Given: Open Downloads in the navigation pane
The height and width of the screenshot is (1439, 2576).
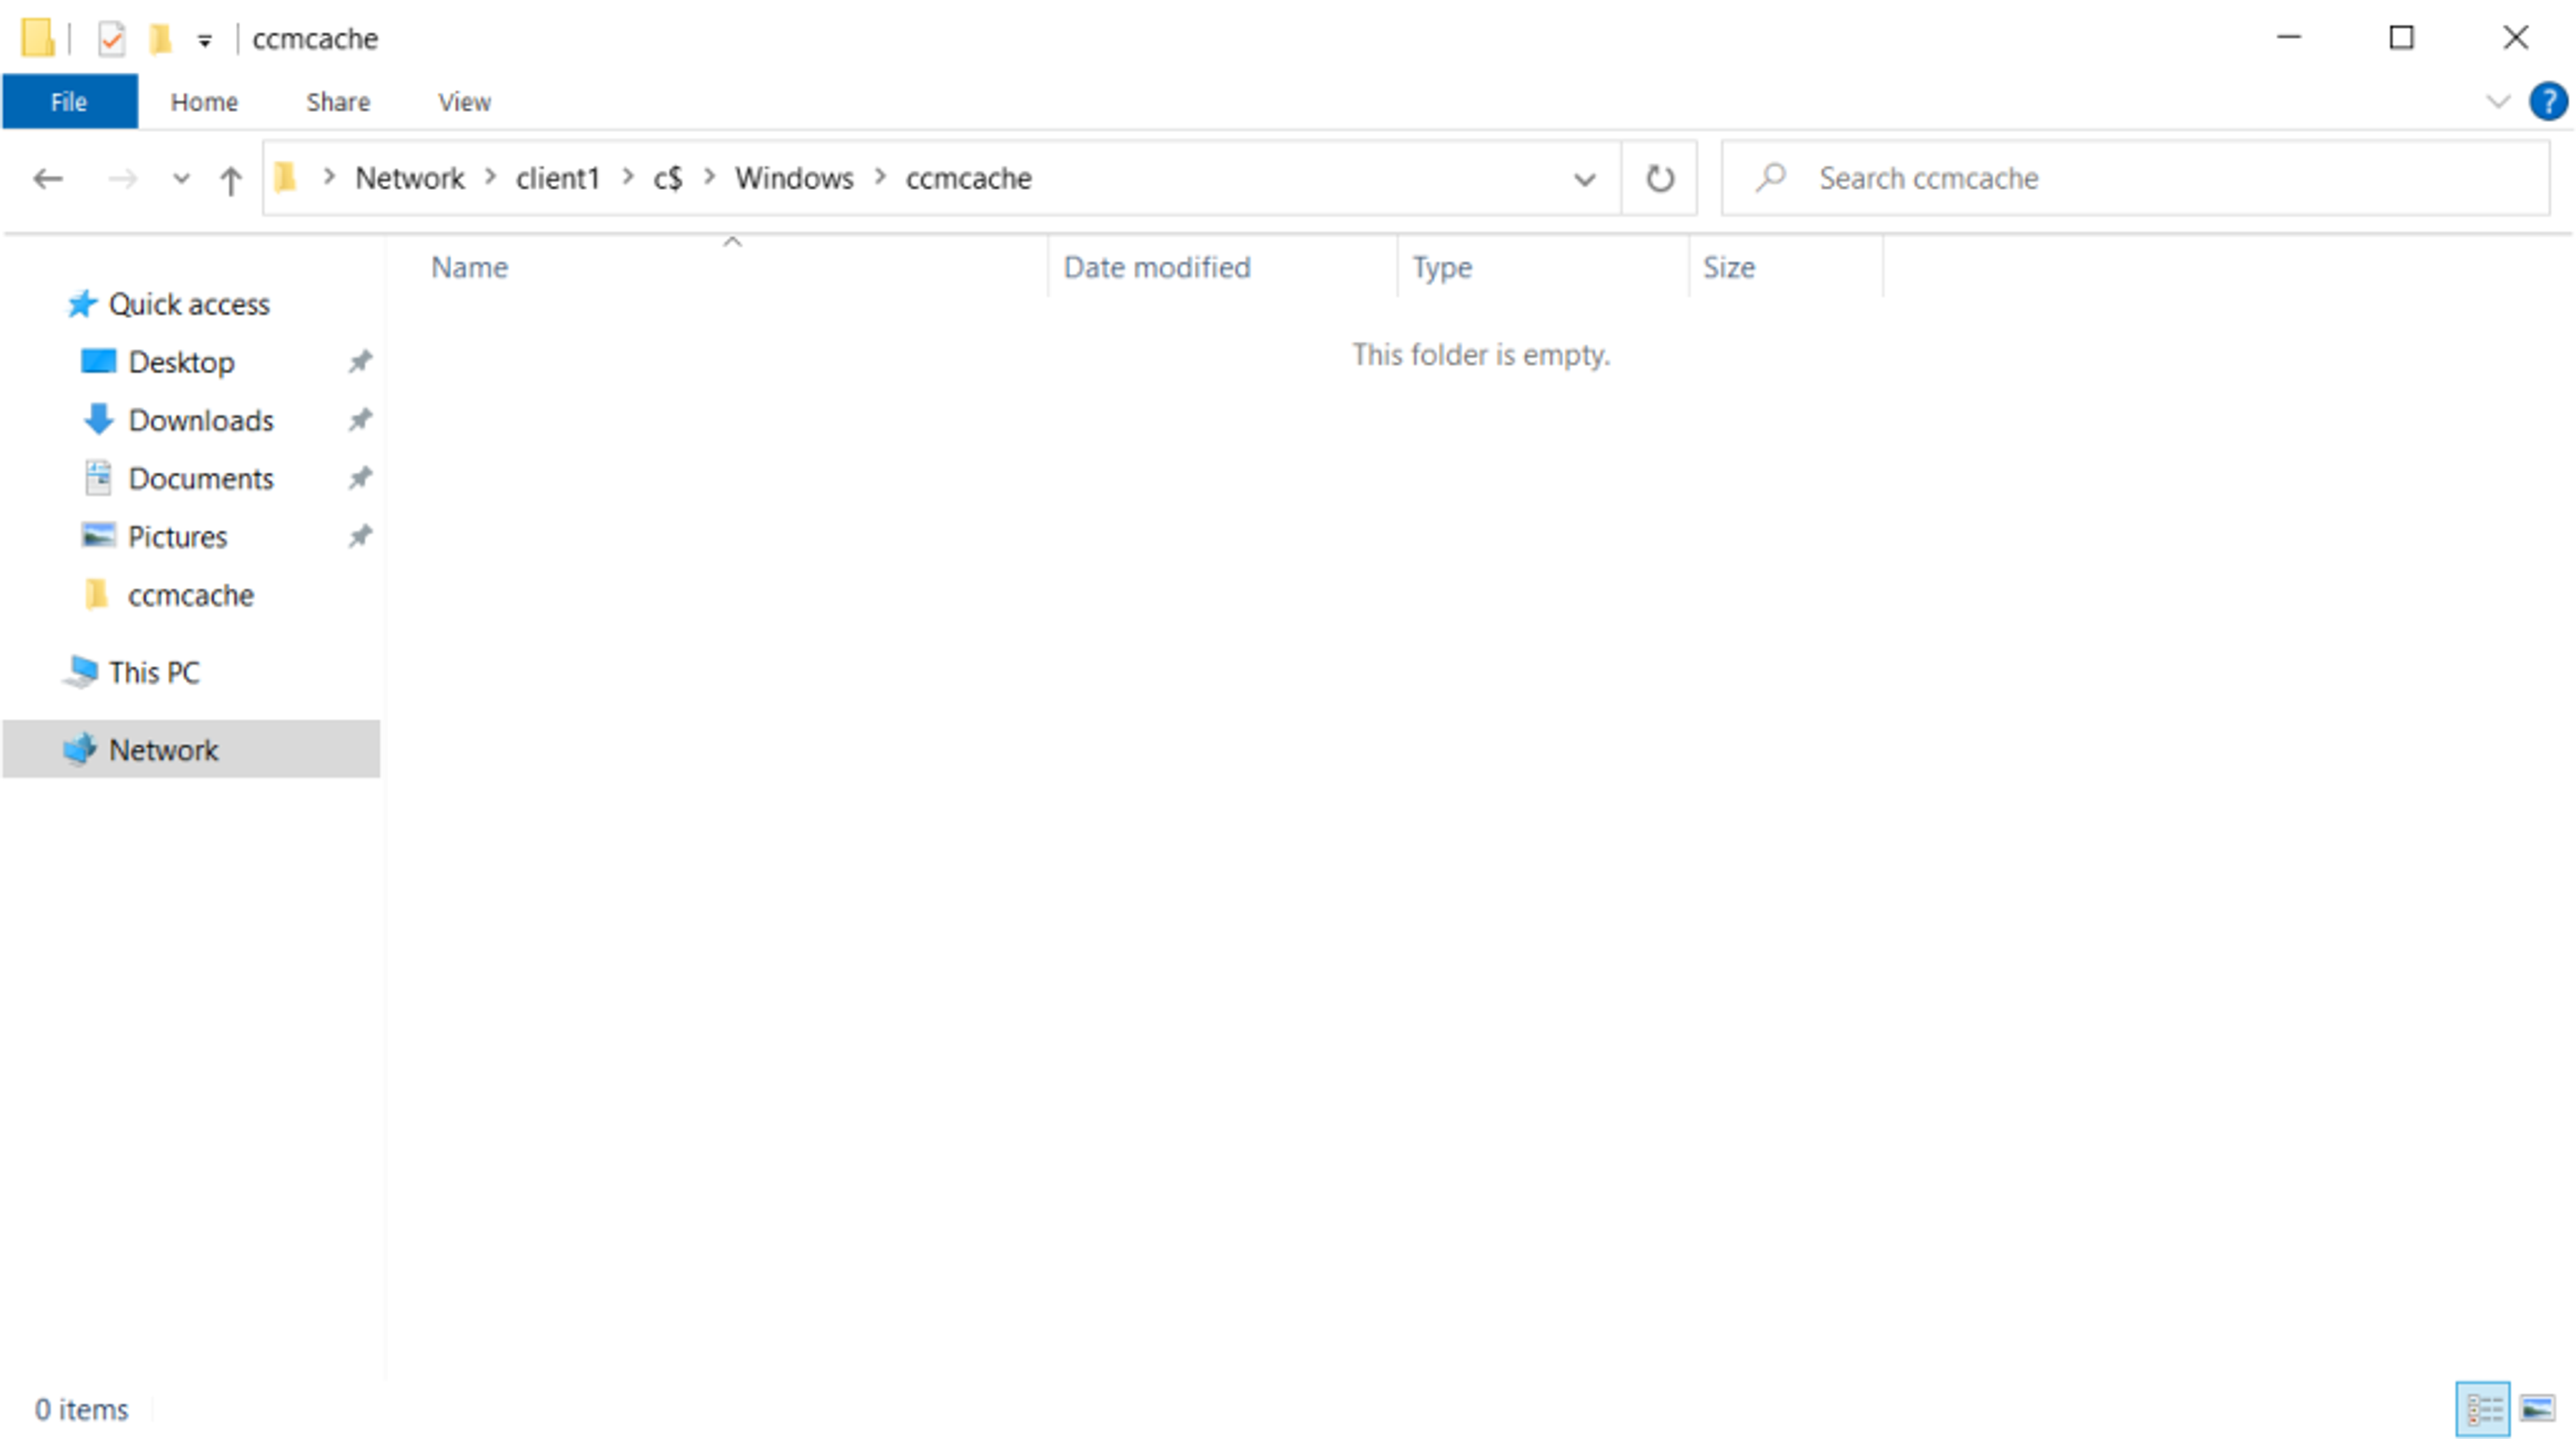Looking at the screenshot, I should tap(200, 420).
